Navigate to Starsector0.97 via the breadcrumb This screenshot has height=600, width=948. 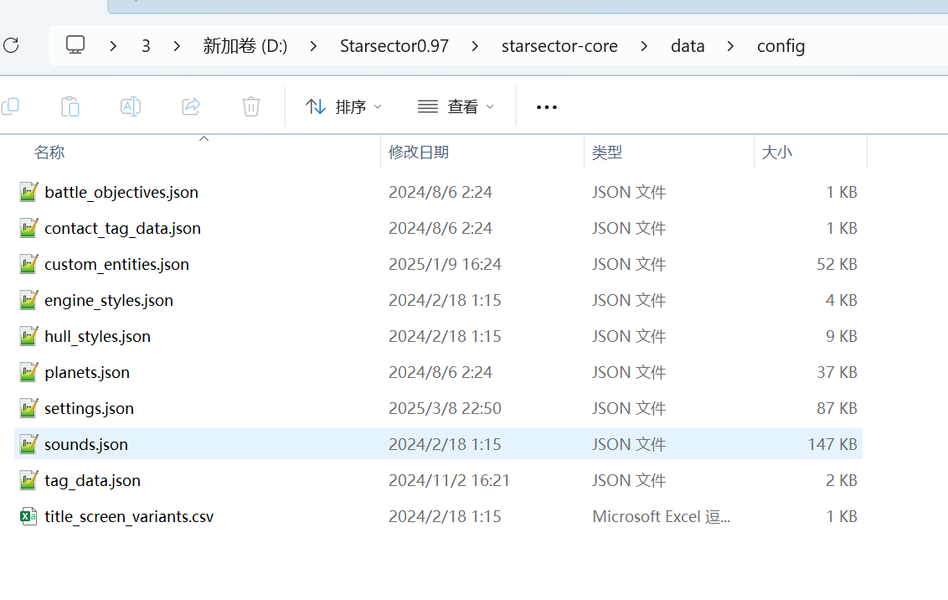click(x=394, y=45)
